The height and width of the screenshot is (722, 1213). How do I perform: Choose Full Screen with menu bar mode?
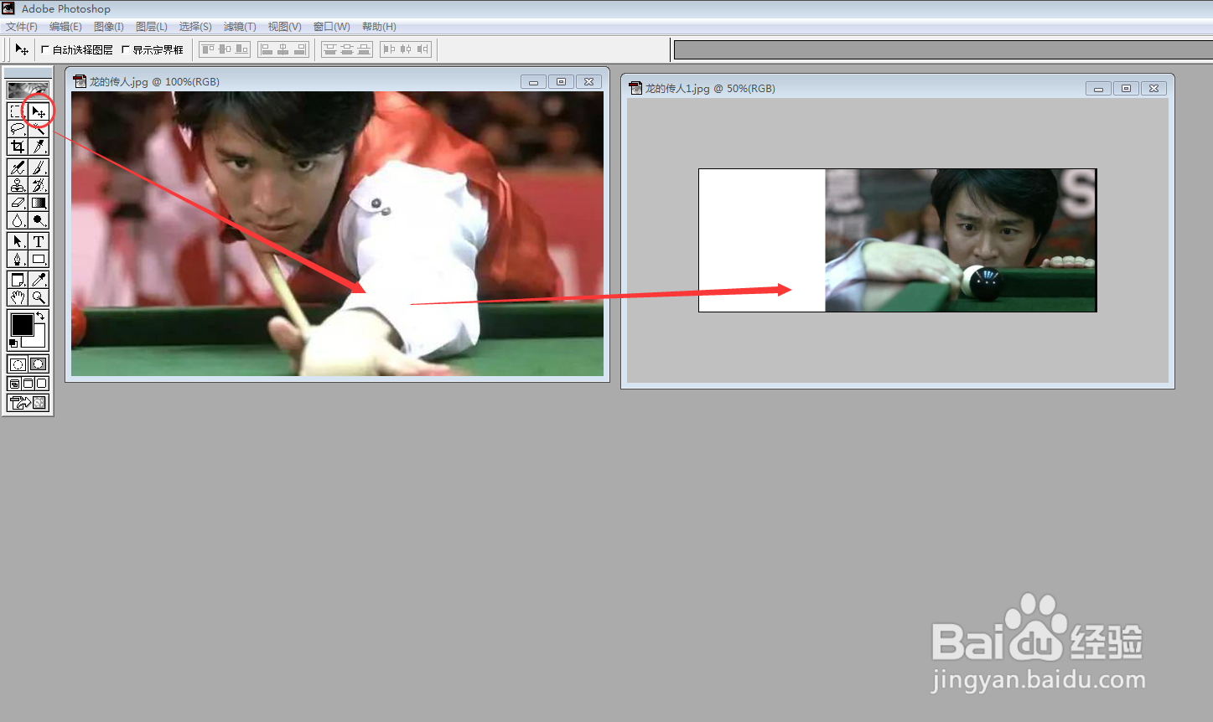(x=28, y=384)
